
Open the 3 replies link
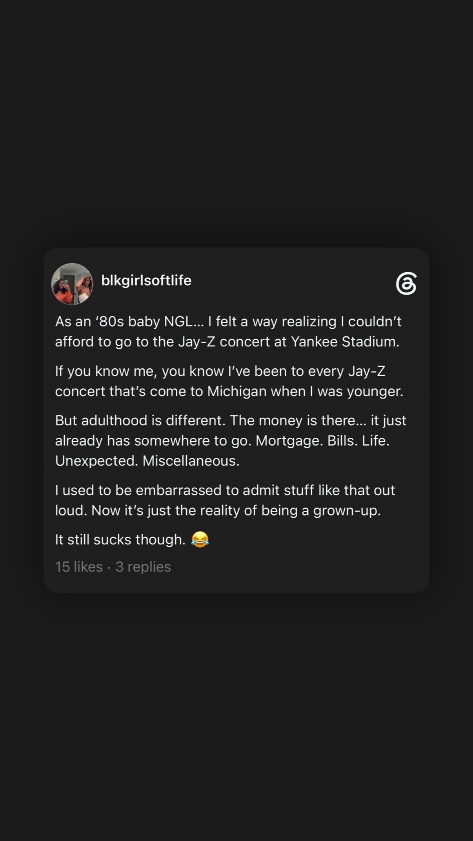click(x=143, y=567)
